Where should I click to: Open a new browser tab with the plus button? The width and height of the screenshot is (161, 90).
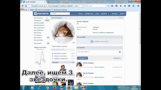point(49,2)
